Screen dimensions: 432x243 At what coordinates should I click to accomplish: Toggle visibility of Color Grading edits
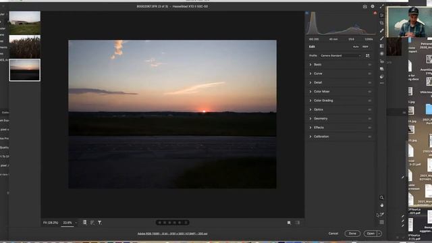tap(369, 101)
